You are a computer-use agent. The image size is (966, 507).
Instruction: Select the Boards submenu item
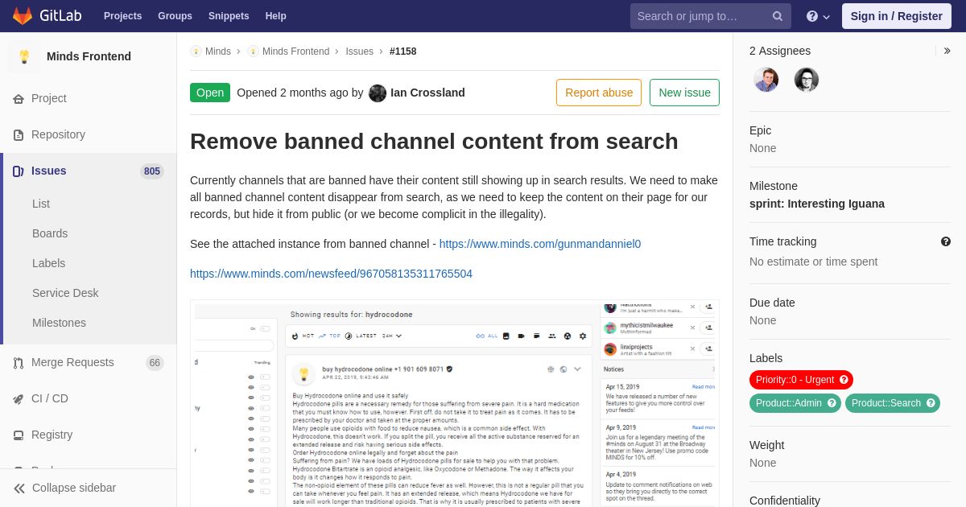[50, 233]
